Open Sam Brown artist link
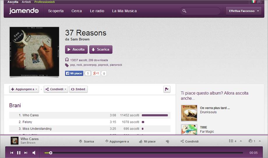The image size is (268, 158). [x=80, y=39]
